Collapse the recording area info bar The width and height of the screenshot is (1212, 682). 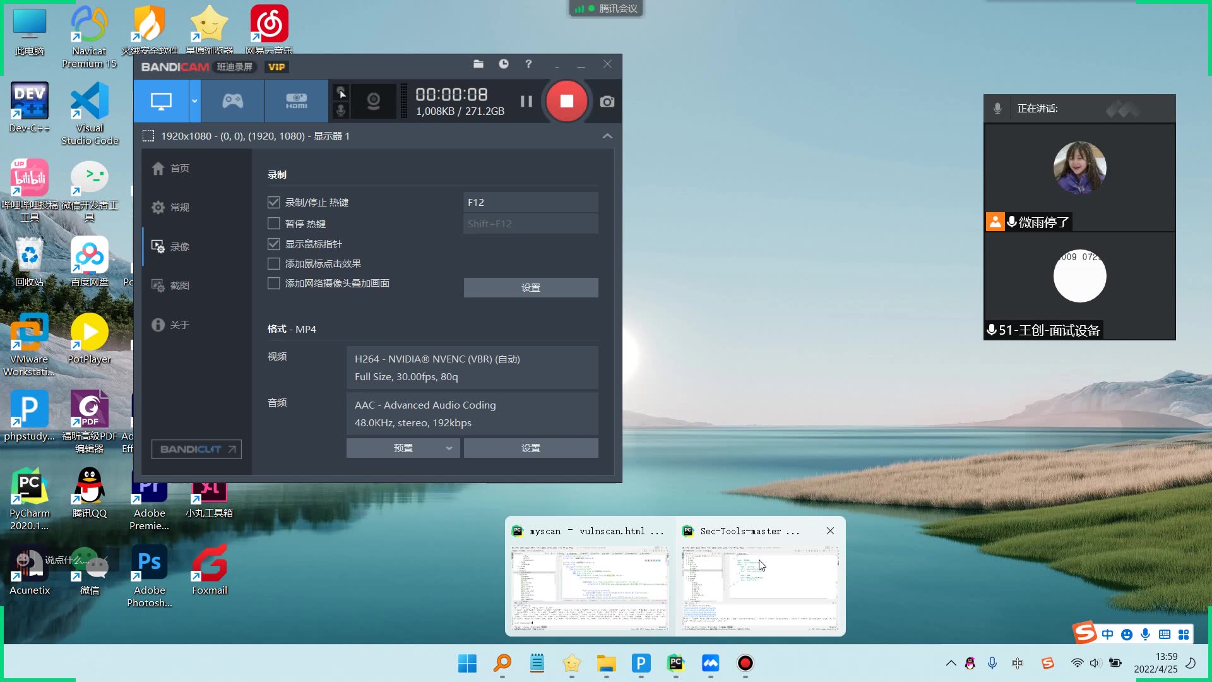pos(607,136)
